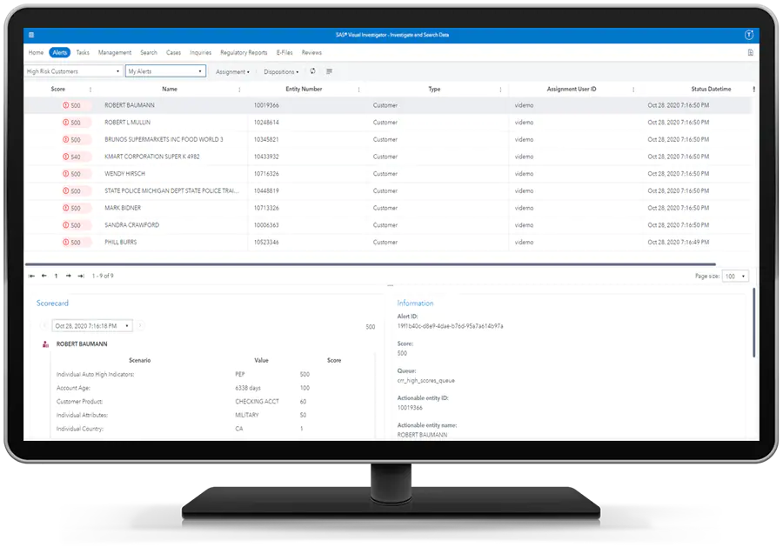
Task: Click Account Age value 6338 days
Action: click(248, 388)
